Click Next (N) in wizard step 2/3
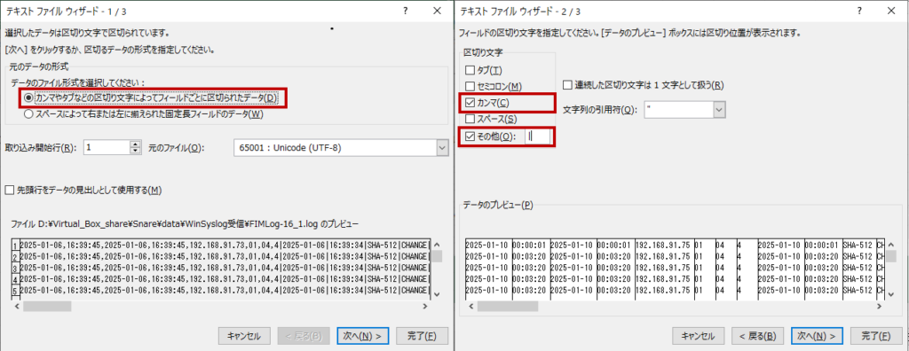The width and height of the screenshot is (909, 351). click(817, 335)
